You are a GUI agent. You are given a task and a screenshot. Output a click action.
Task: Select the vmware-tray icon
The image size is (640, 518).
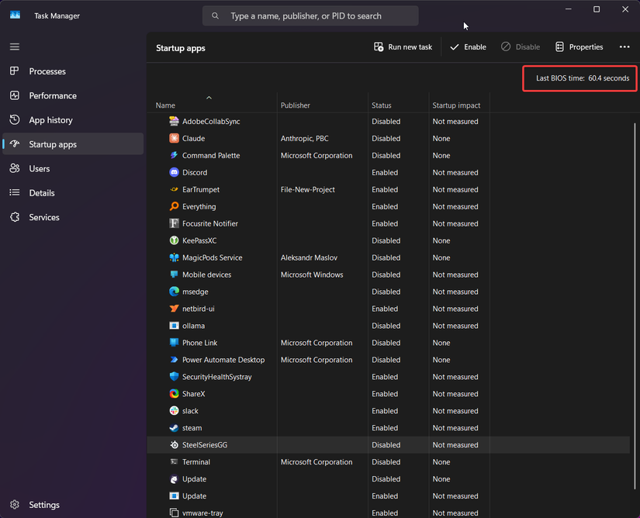[175, 513]
